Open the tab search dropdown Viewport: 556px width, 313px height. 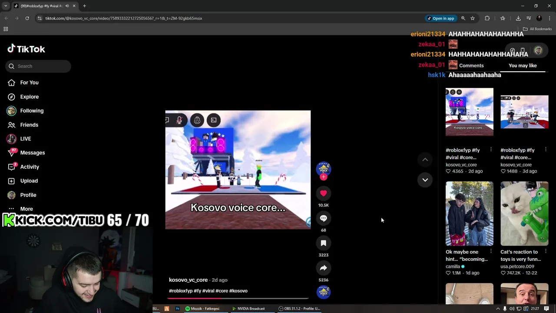pyautogui.click(x=5, y=6)
